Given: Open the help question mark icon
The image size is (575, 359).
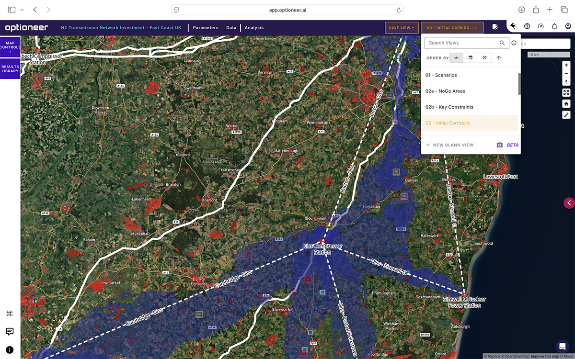Looking at the screenshot, I should point(527,26).
